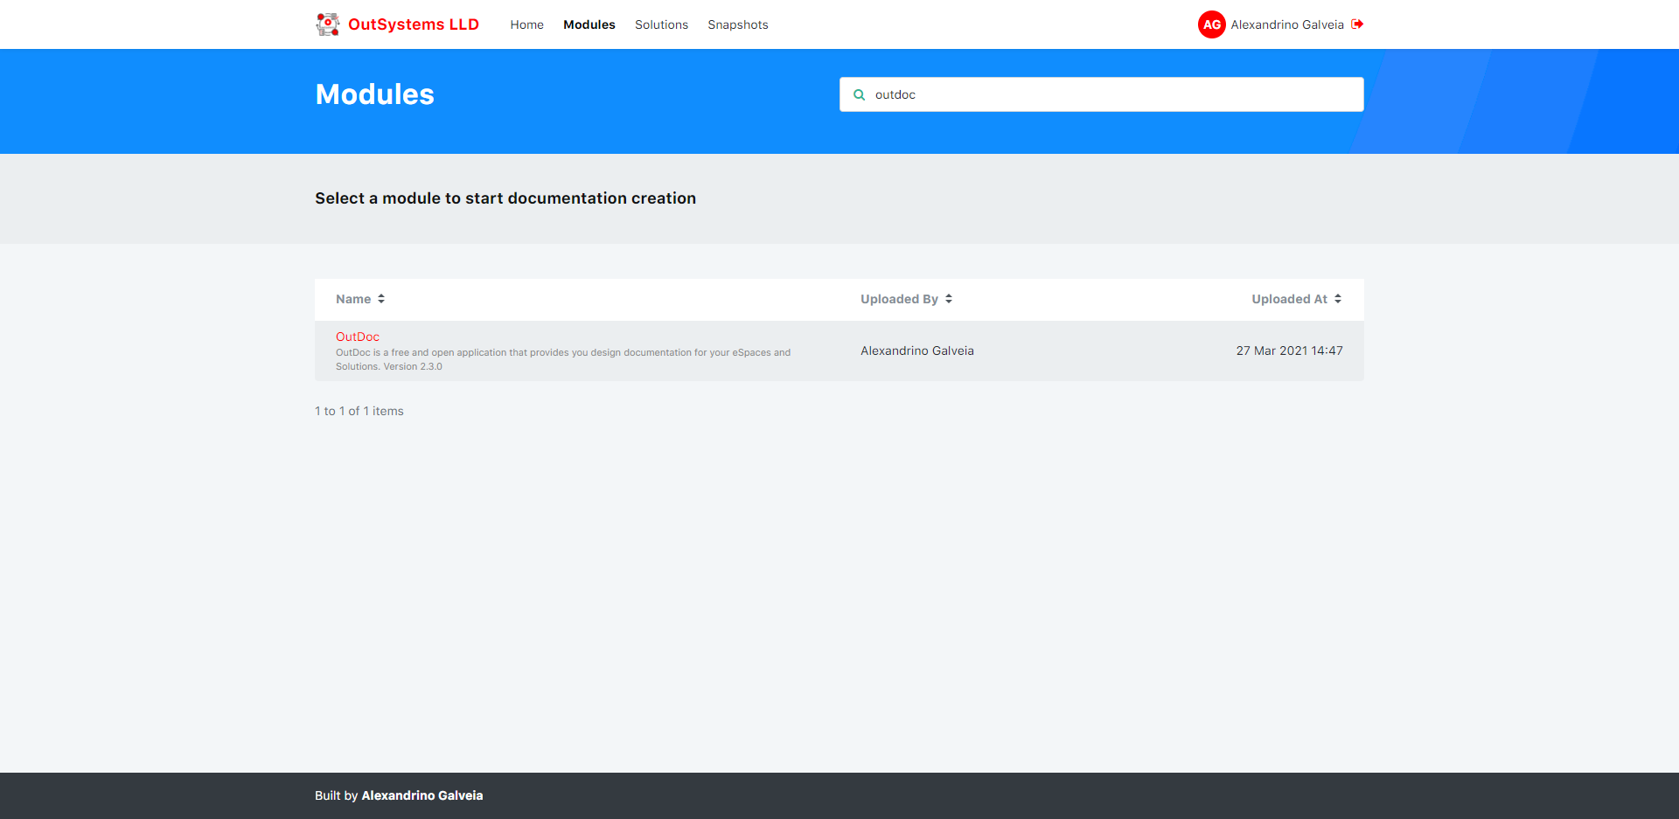Click the Uploaded At column header text

tap(1289, 299)
